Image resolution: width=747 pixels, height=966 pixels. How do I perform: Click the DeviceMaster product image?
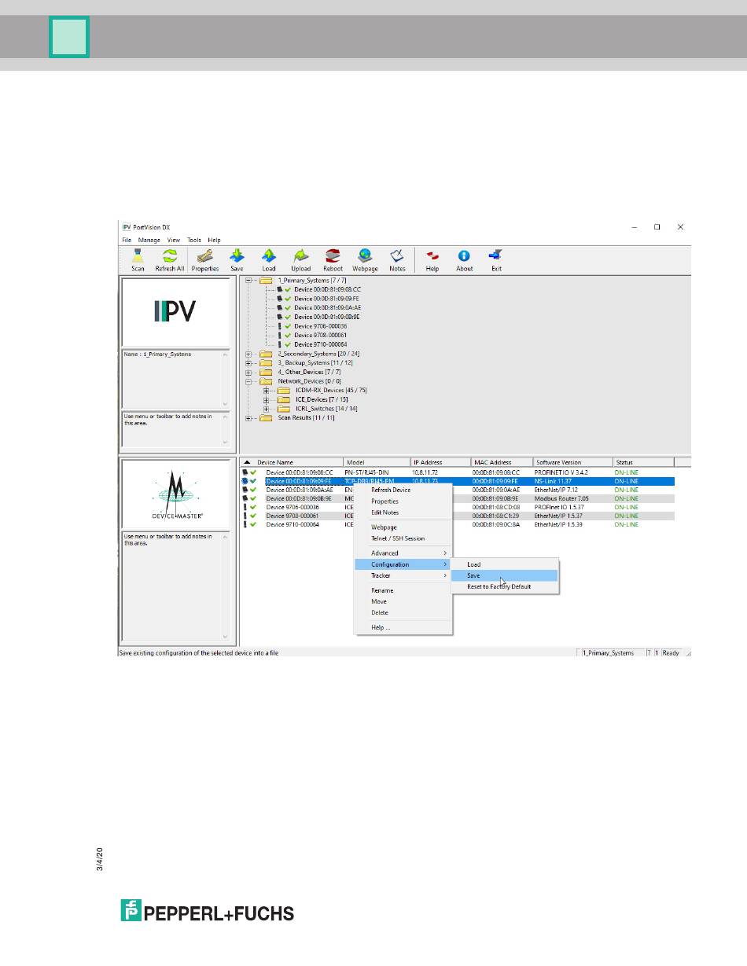click(x=175, y=495)
